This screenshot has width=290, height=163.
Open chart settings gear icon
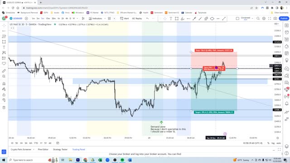(264, 19)
